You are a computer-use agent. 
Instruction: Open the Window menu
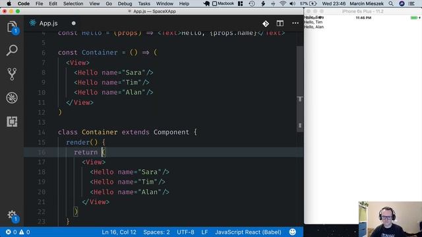coord(164,4)
